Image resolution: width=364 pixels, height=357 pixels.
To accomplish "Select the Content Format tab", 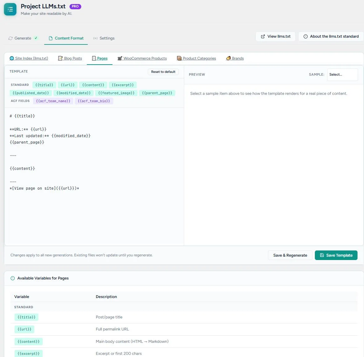I will point(66,38).
